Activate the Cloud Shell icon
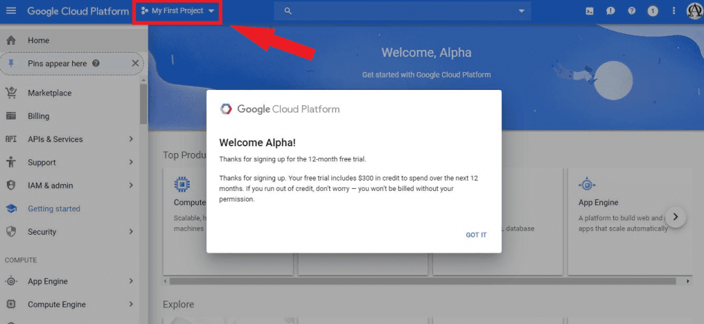This screenshot has height=324, width=704. pos(589,11)
